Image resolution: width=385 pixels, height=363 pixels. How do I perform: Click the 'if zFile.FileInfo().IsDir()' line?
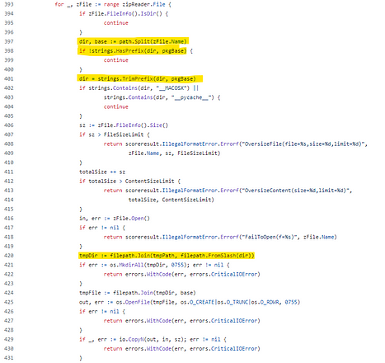[x=124, y=14]
